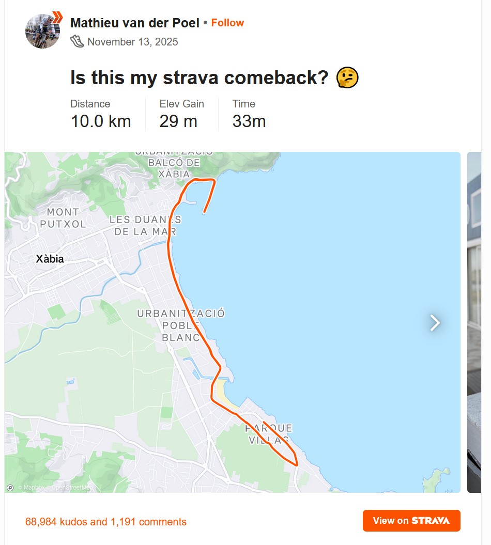Screen dimensions: 491x545
Task: Click the thinking face emoji in title
Action: click(x=347, y=78)
